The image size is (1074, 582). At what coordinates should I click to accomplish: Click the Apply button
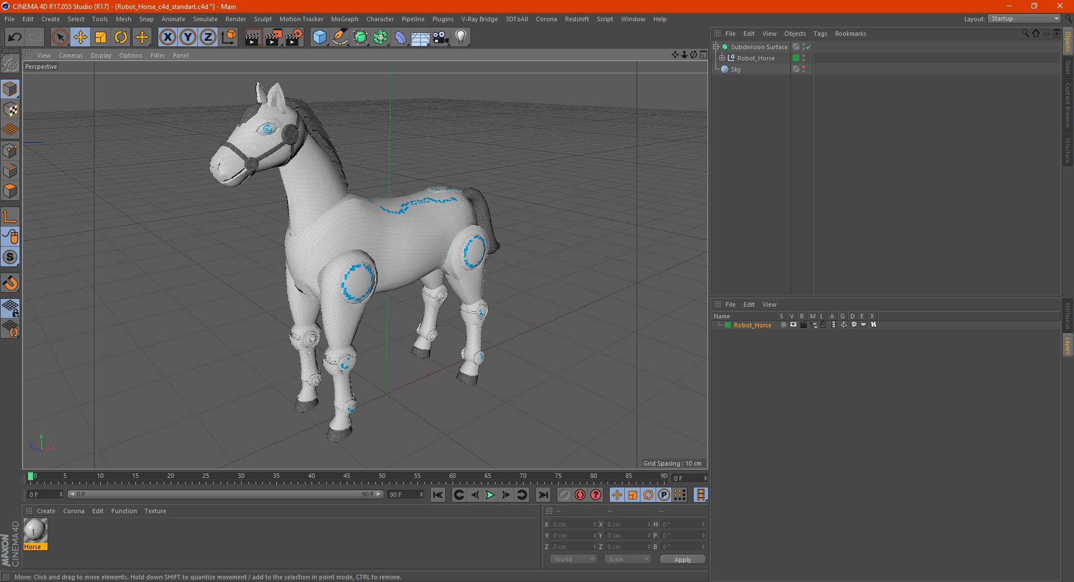tap(682, 560)
